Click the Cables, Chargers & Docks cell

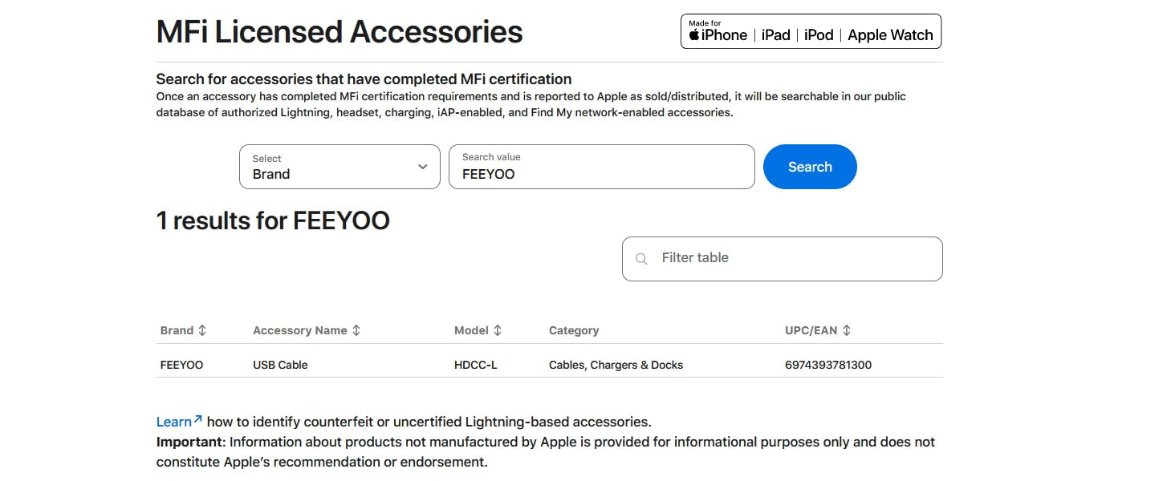(x=616, y=365)
